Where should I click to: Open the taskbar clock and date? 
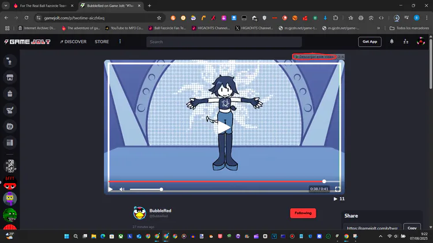419,236
